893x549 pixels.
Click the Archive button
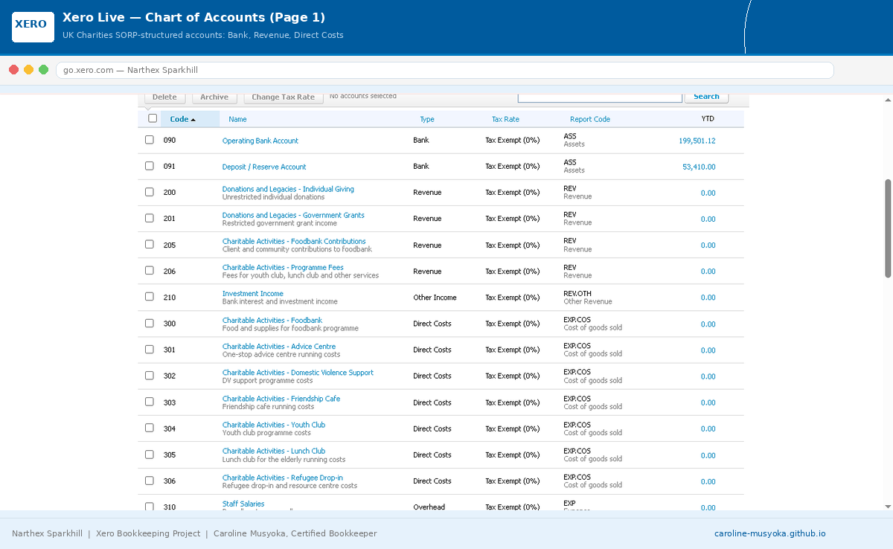(x=214, y=97)
